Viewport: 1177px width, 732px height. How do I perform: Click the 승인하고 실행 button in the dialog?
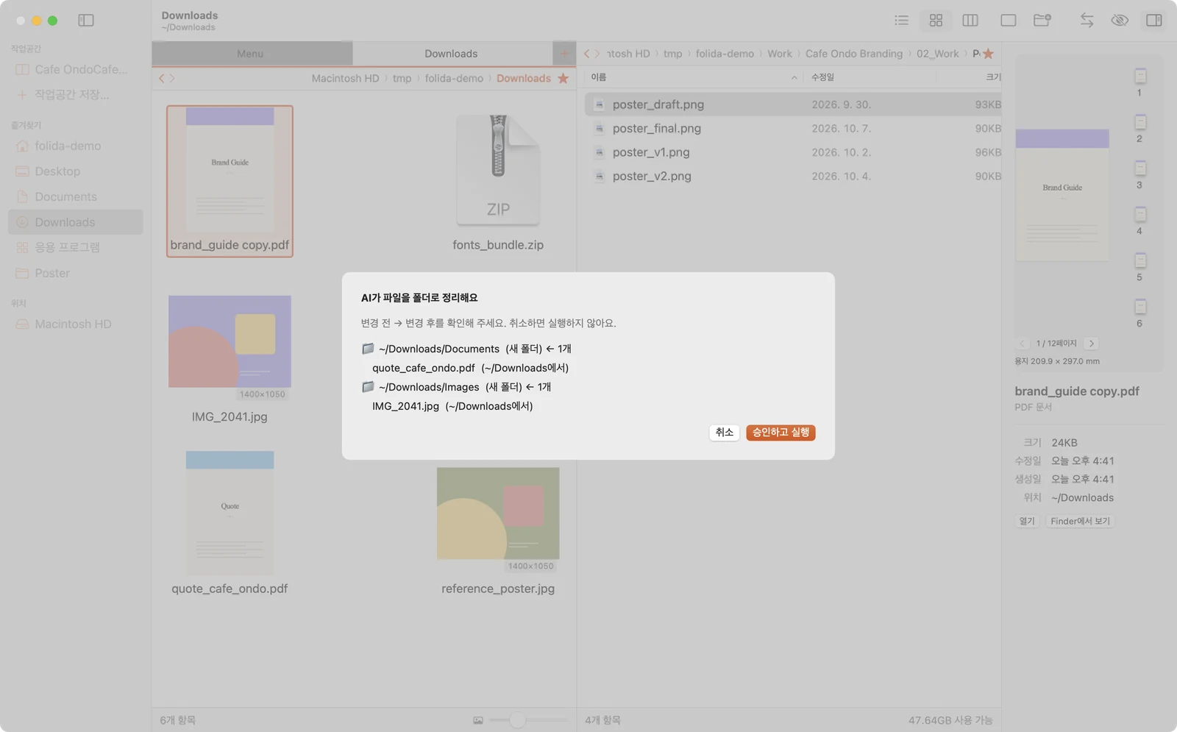780,433
